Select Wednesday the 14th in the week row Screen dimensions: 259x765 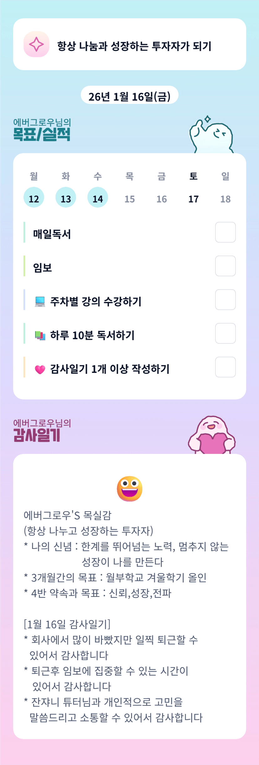click(x=98, y=198)
